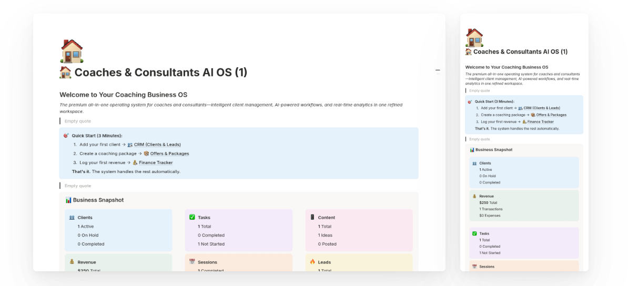628x286 pixels.
Task: Open Finance Tracker link in the narrow mobile preview
Action: tap(541, 121)
